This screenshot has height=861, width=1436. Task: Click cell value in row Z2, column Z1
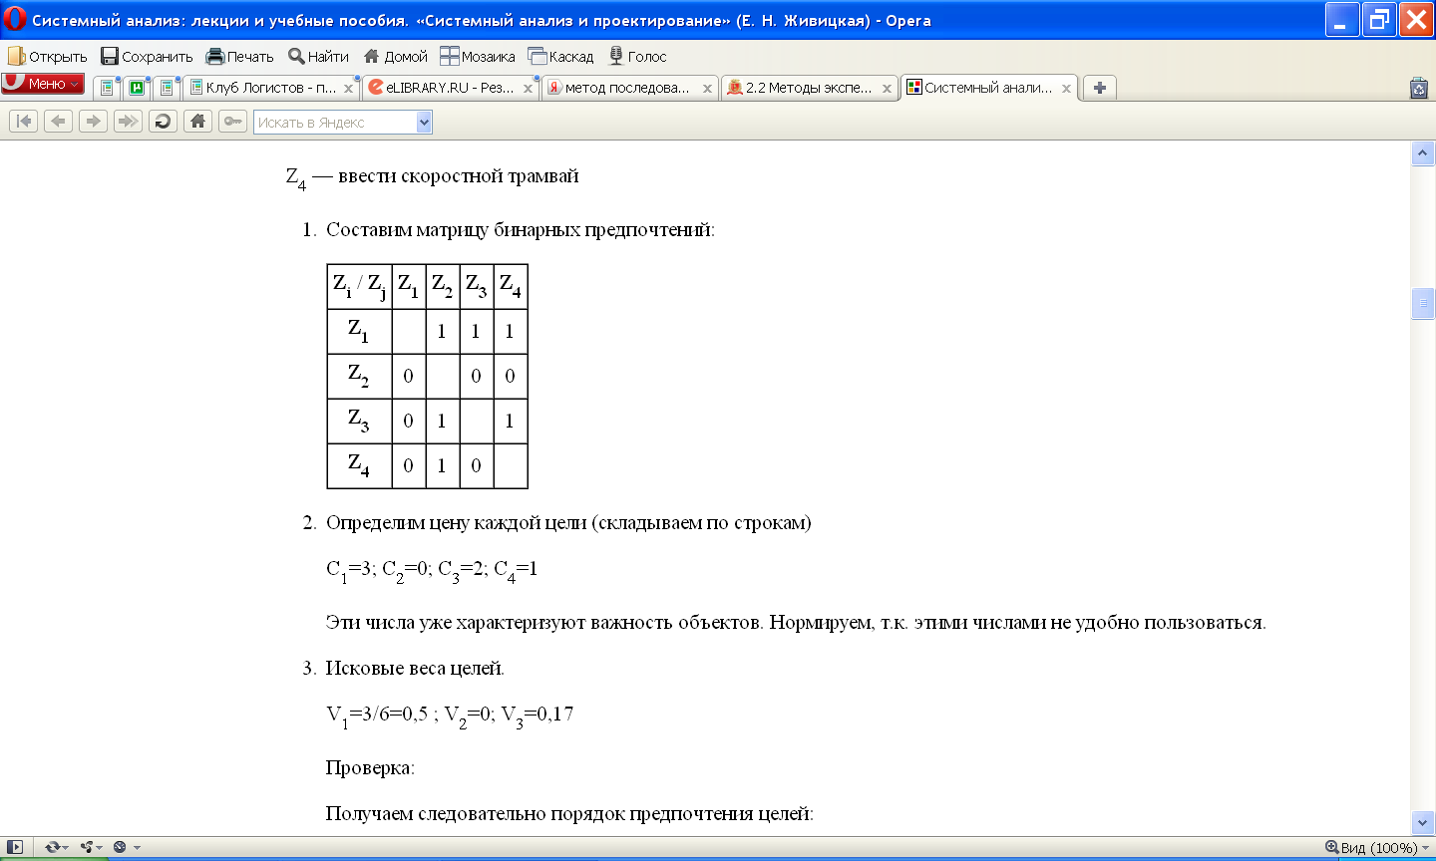pyautogui.click(x=408, y=376)
